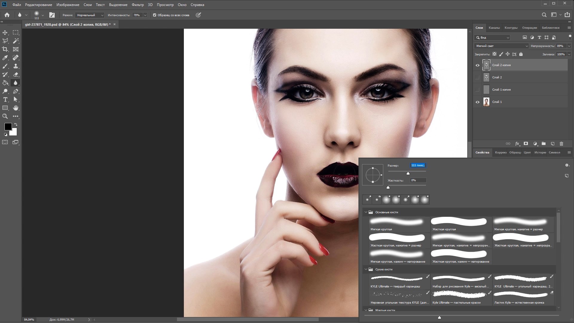Select the Zoom tool
This screenshot has height=323, width=574.
5,116
